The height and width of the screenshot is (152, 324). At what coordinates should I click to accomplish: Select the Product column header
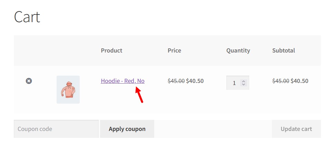111,50
